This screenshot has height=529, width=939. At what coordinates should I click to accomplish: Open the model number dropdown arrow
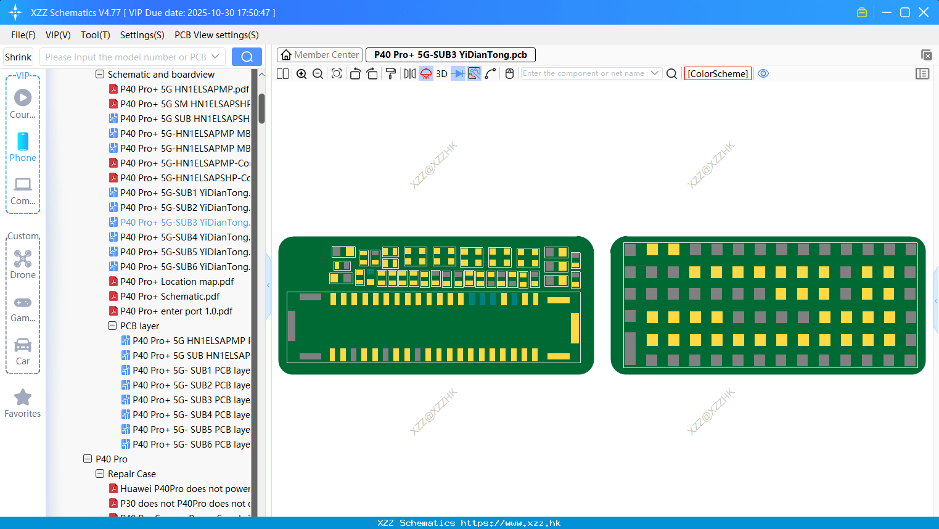point(215,57)
